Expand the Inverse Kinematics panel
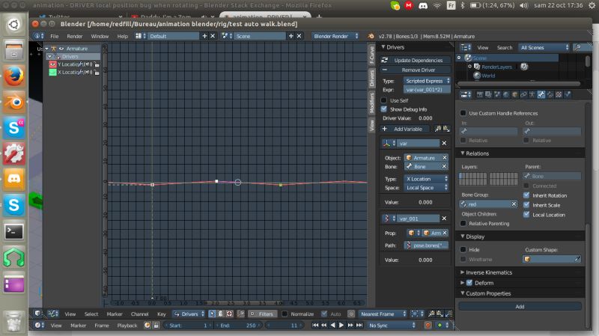The image size is (599, 336). [489, 272]
